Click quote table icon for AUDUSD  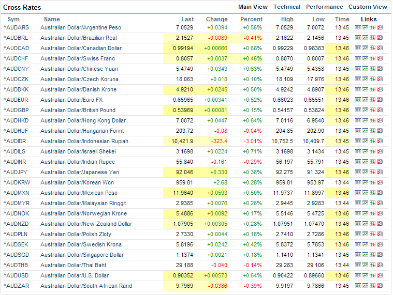tap(358, 275)
